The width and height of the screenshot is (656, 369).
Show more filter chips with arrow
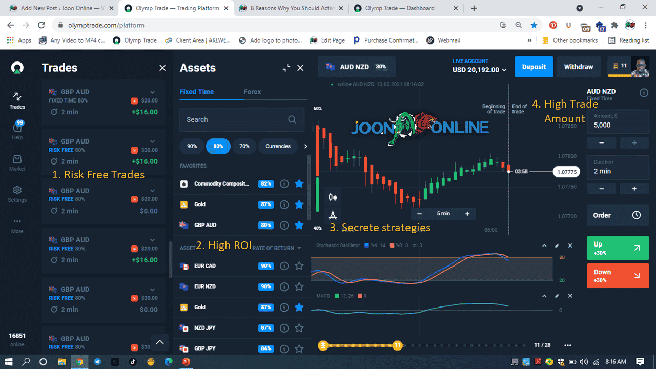[306, 146]
